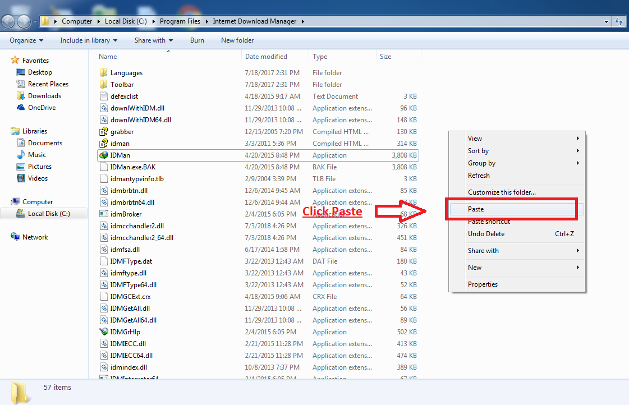Sort by the Size column header
Image resolution: width=629 pixels, height=405 pixels.
[x=398, y=57]
